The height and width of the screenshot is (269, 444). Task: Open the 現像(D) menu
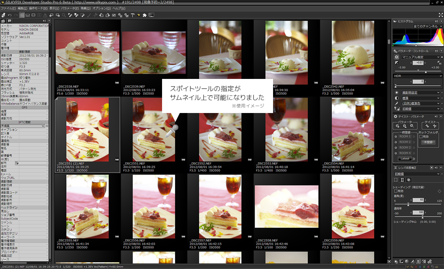(x=86, y=8)
